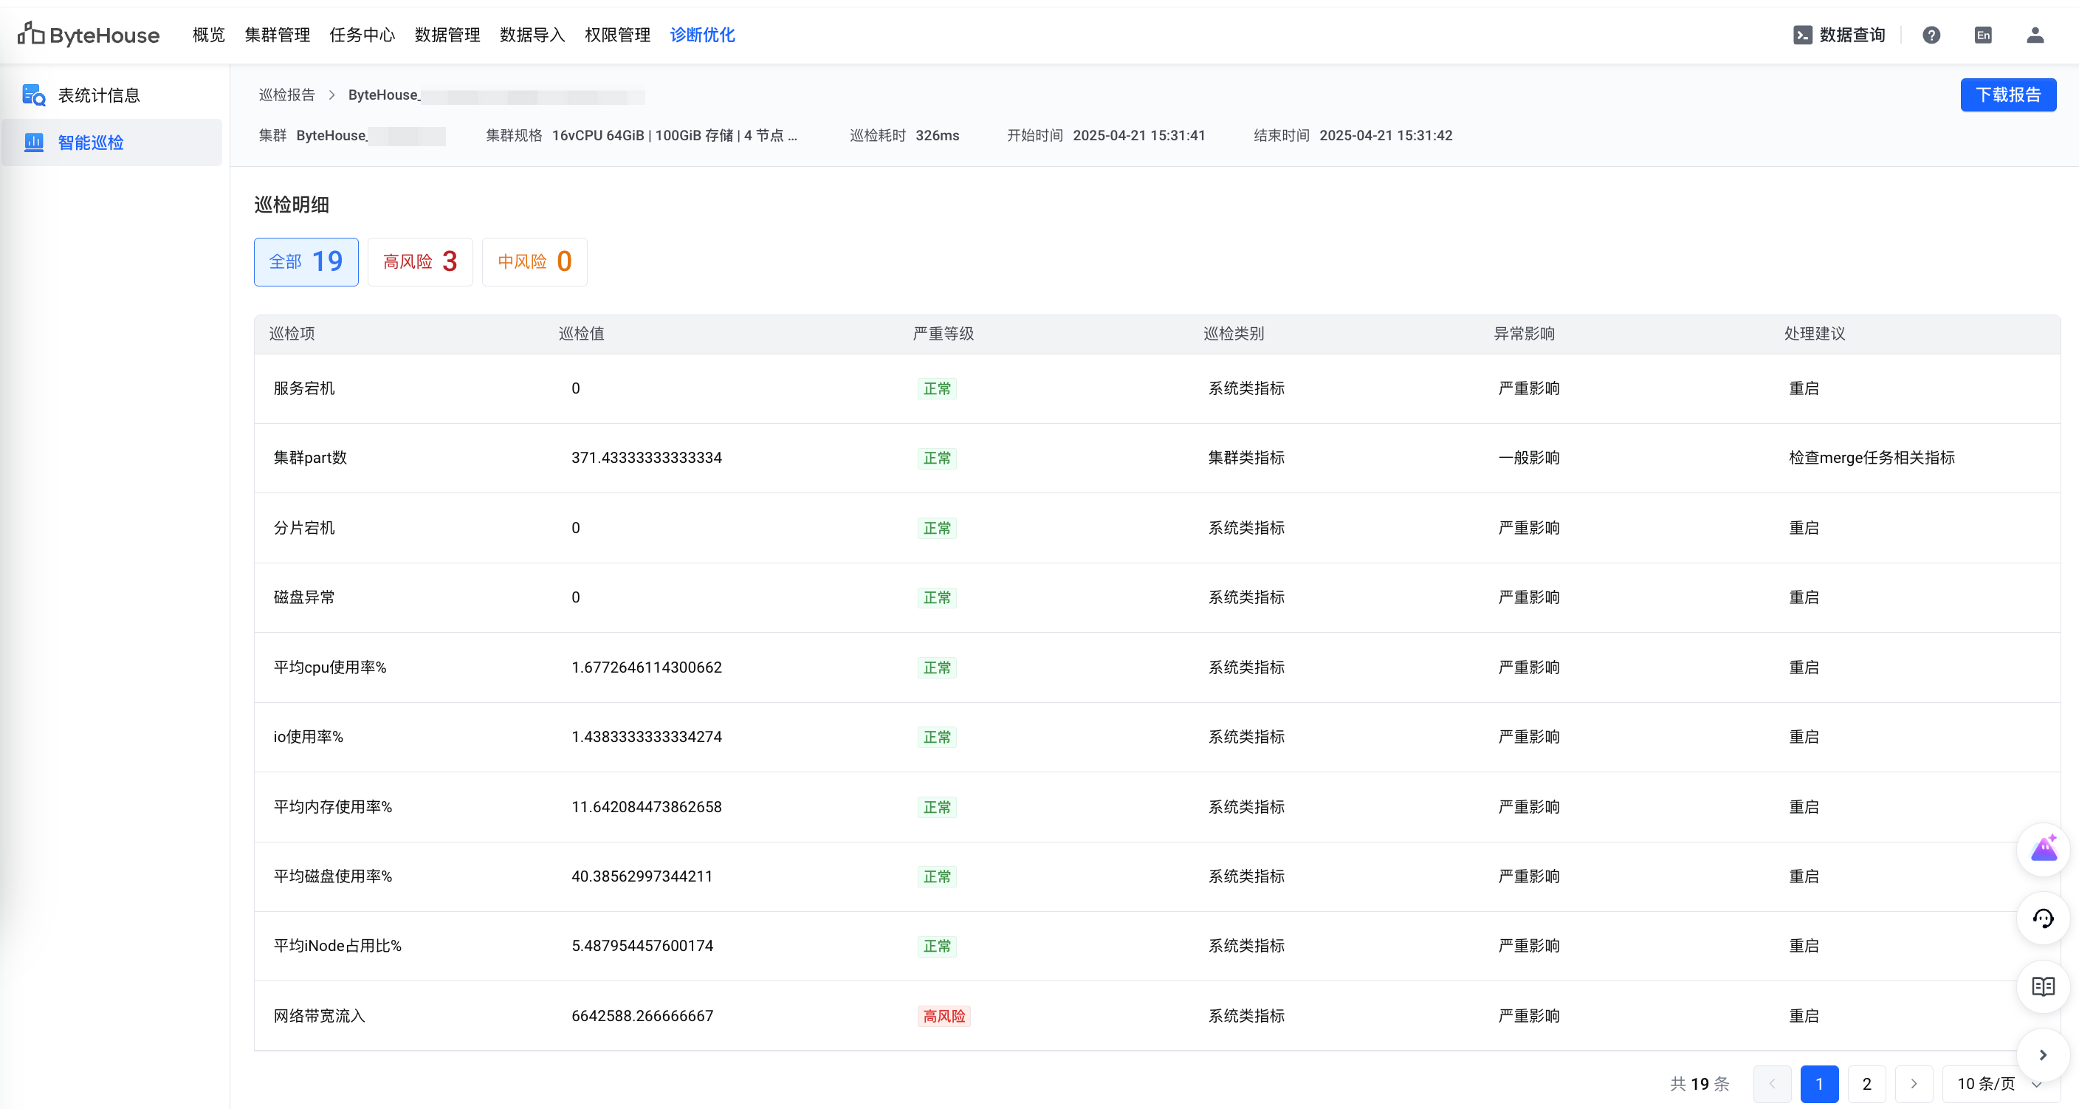Viewport: 2079px width, 1109px height.
Task: Click the 平均cpu使用率% row label
Action: (329, 667)
